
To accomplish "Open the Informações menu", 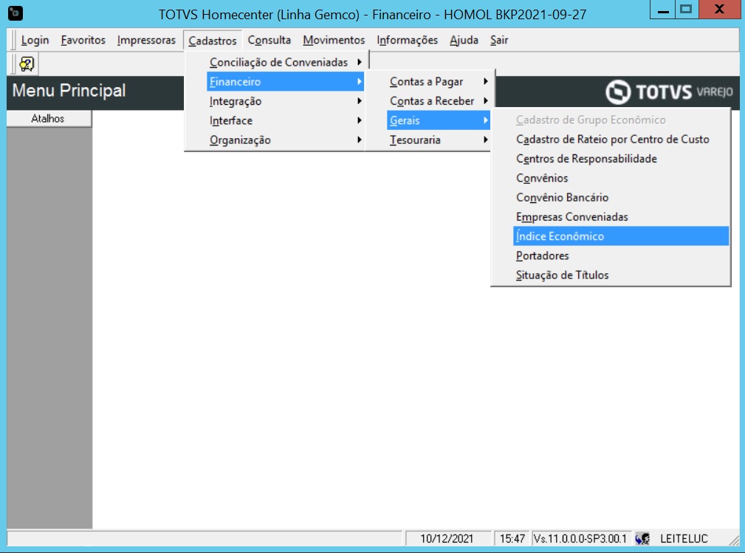I will pos(407,41).
